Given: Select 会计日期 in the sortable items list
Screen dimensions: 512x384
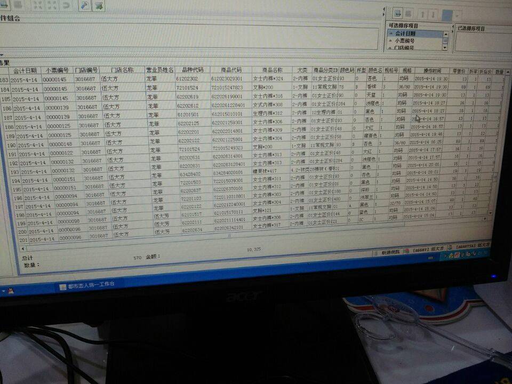Looking at the screenshot, I should tap(405, 33).
